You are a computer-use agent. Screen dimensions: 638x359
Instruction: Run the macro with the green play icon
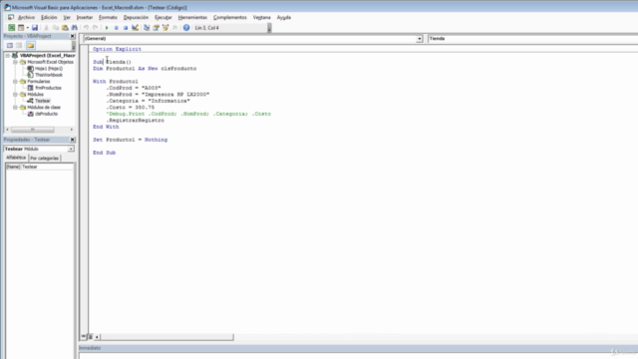click(107, 28)
